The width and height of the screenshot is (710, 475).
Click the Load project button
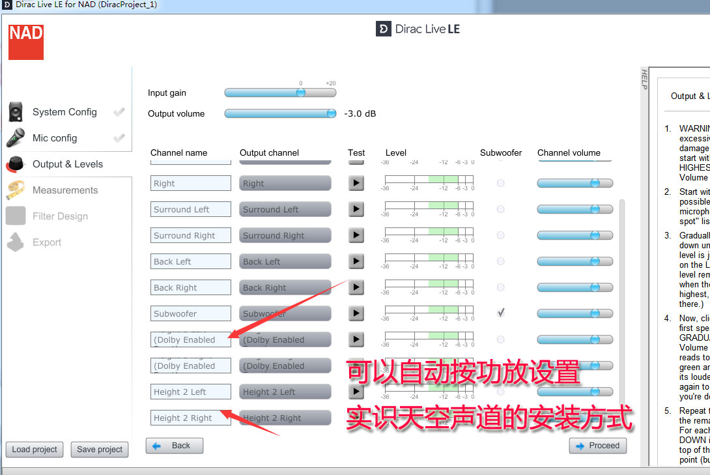click(x=35, y=449)
